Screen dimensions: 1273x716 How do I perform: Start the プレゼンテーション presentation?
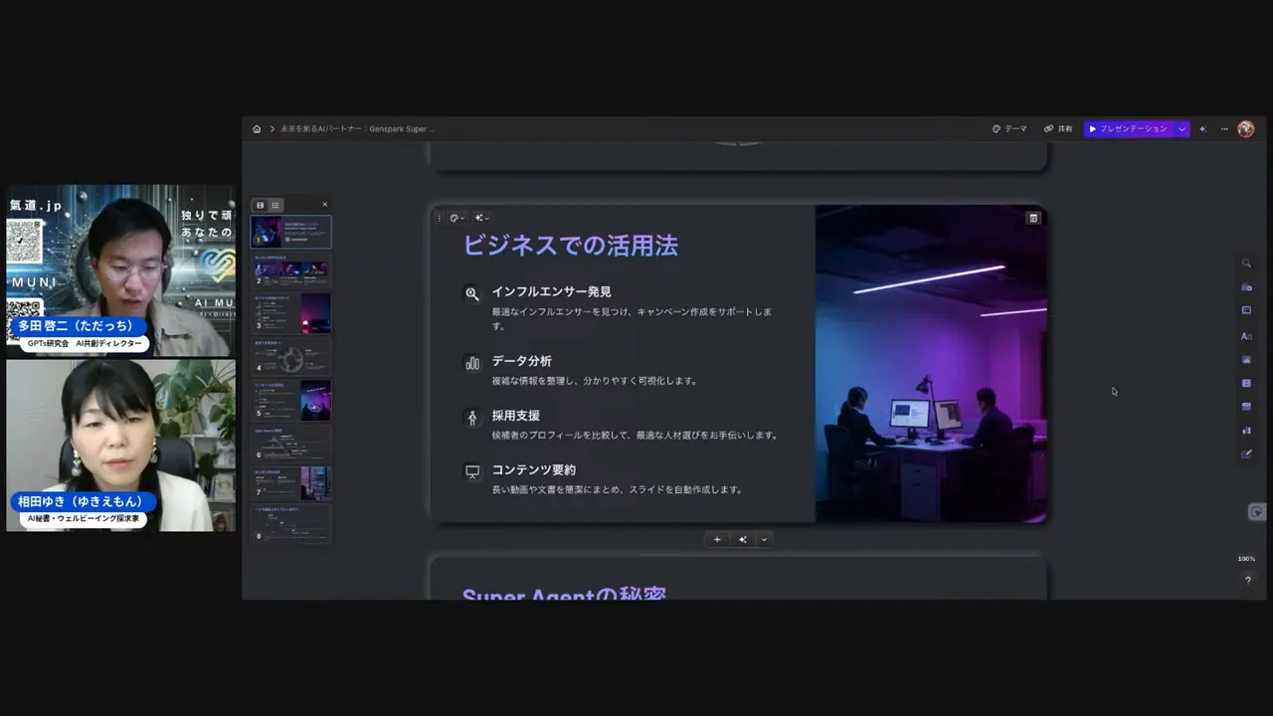coord(1131,128)
